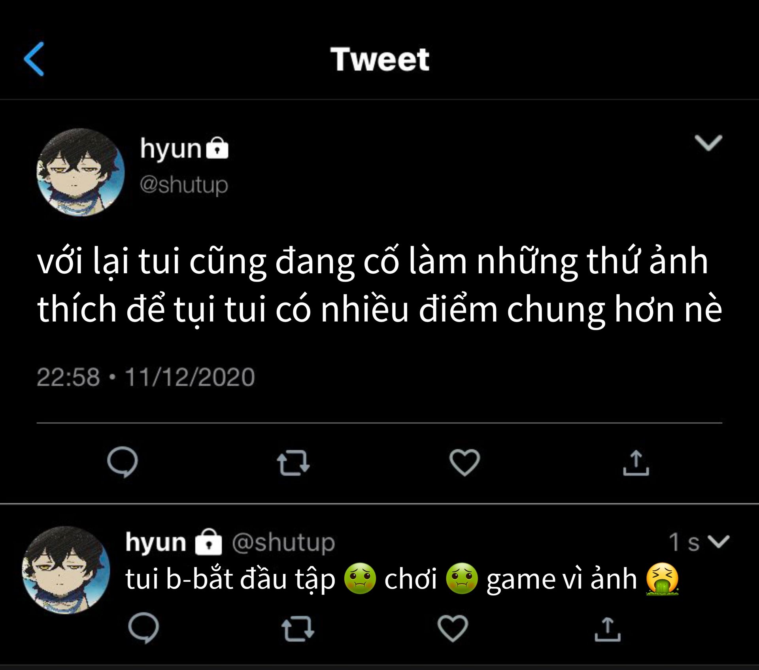759x670 pixels.
Task: Go back using the blue arrow
Action: (x=34, y=59)
